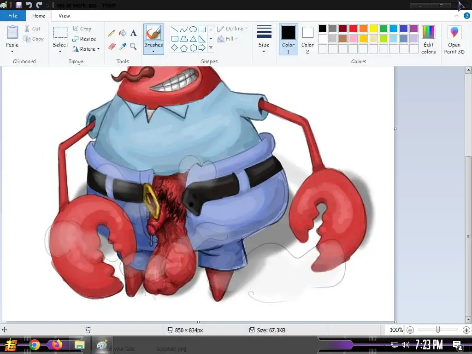
Task: Select the Fill with color bucket tool
Action: click(x=123, y=33)
